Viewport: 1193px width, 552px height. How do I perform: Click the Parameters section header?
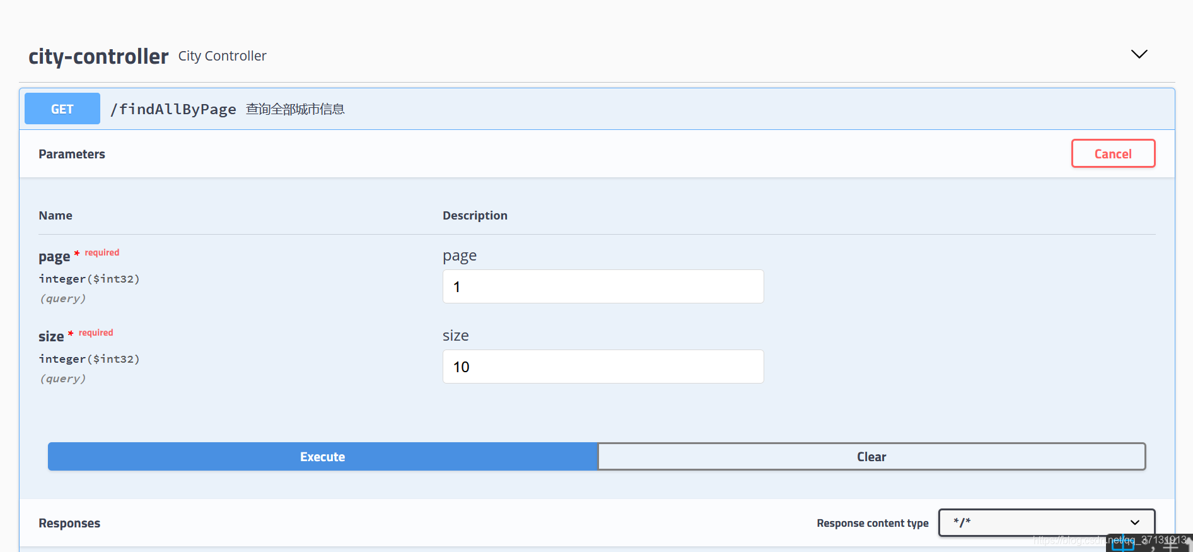pyautogui.click(x=72, y=154)
